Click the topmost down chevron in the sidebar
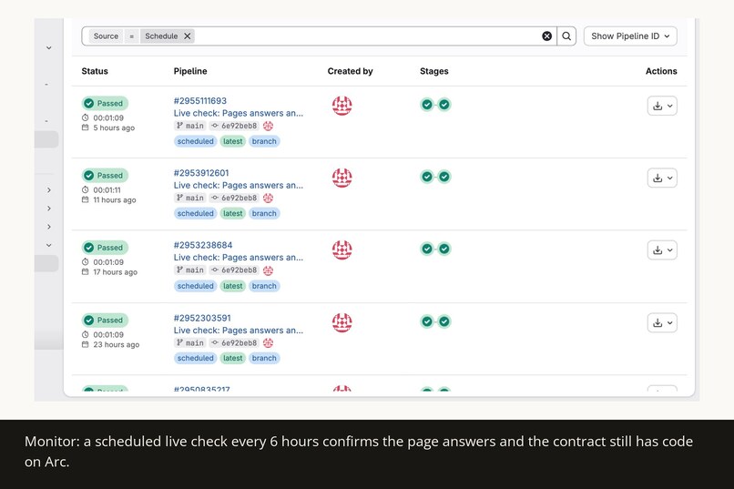 (48, 47)
